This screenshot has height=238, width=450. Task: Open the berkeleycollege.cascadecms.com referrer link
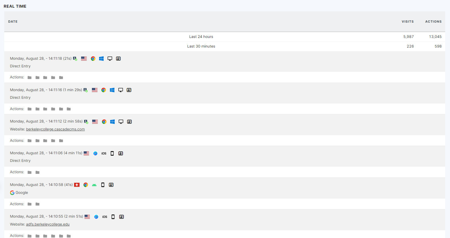click(x=55, y=129)
